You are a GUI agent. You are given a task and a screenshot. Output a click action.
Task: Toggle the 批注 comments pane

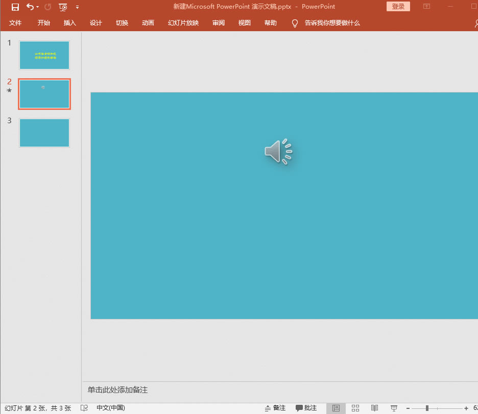click(x=306, y=408)
